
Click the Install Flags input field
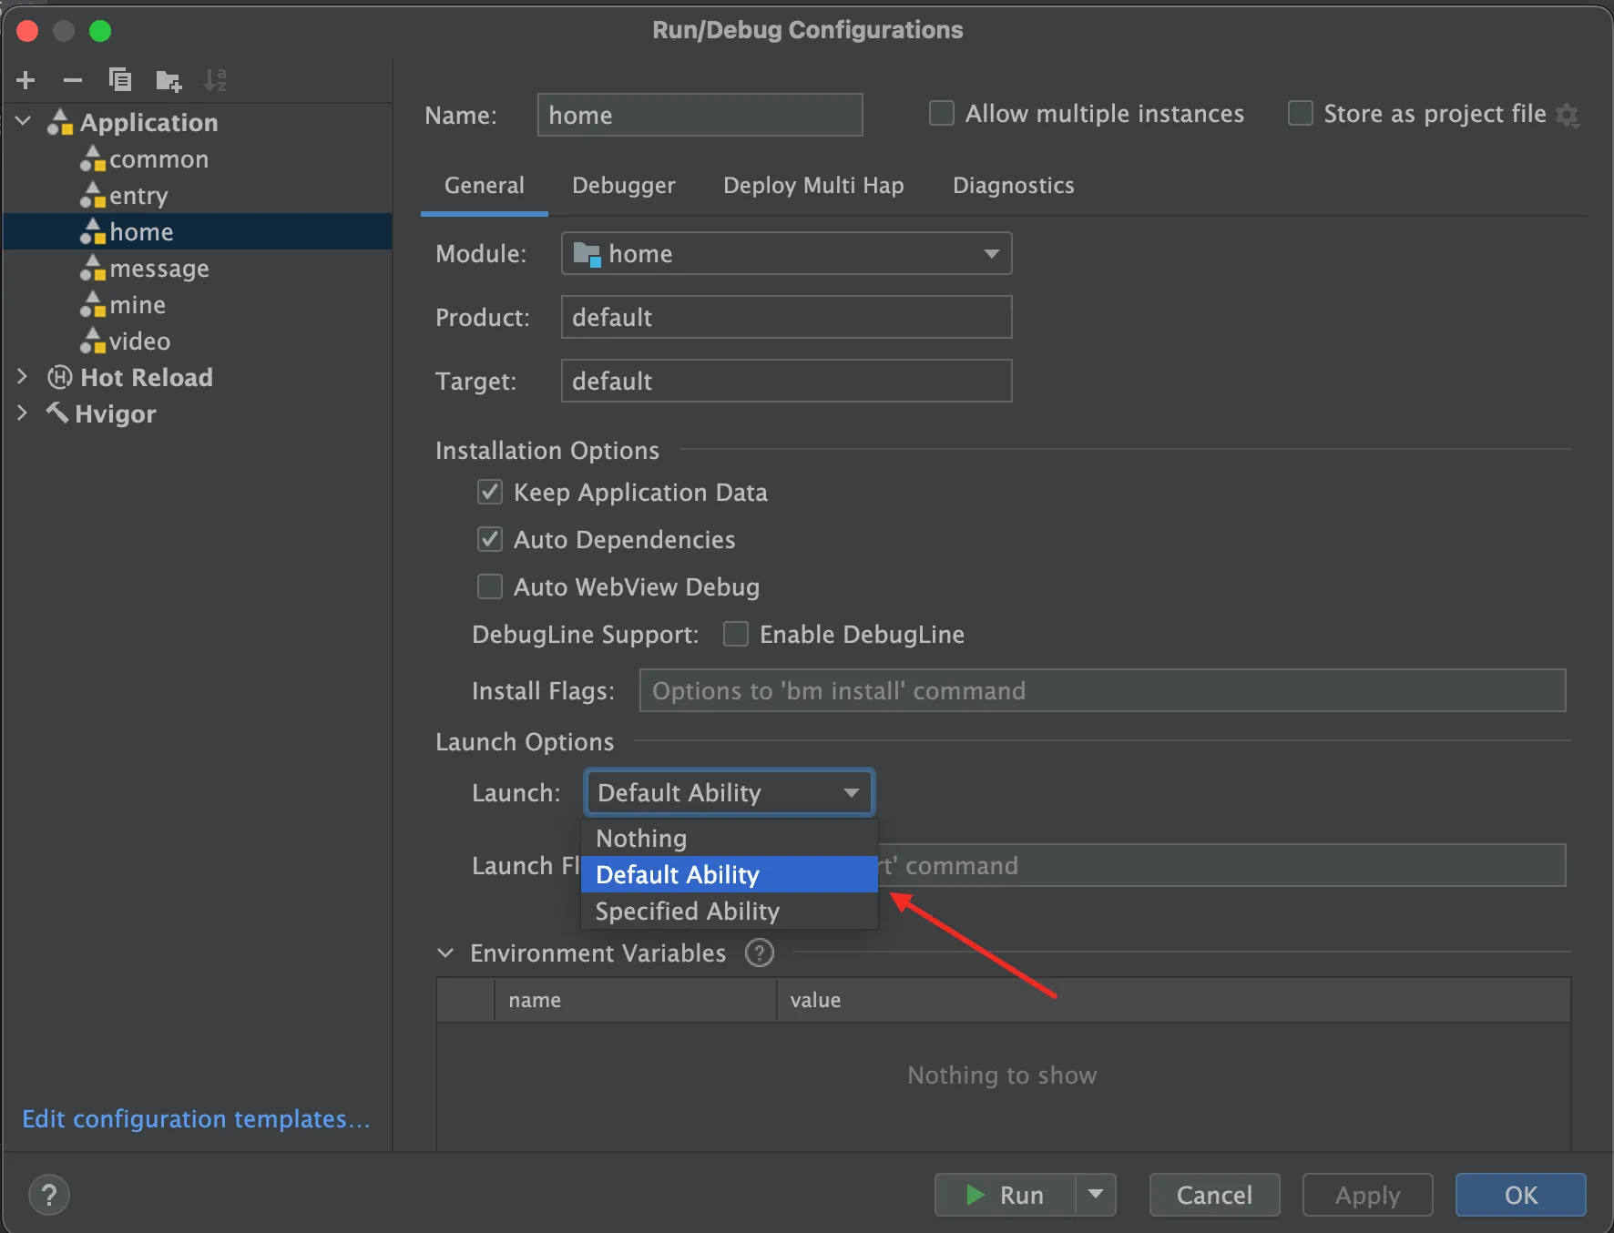pyautogui.click(x=1102, y=691)
